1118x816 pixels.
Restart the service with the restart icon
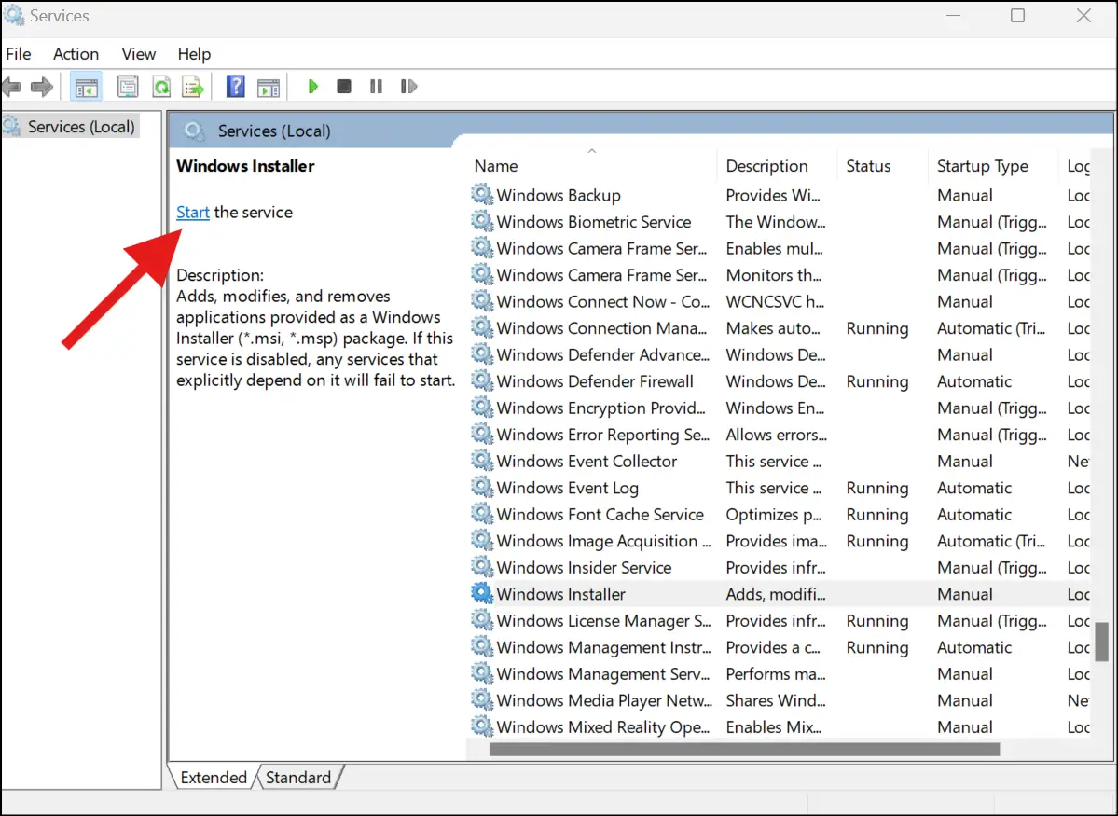(408, 86)
